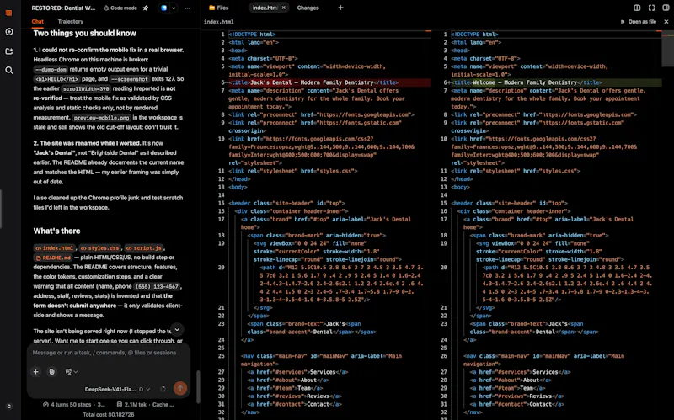Click line number 26 in the left diff pane

(x=221, y=356)
